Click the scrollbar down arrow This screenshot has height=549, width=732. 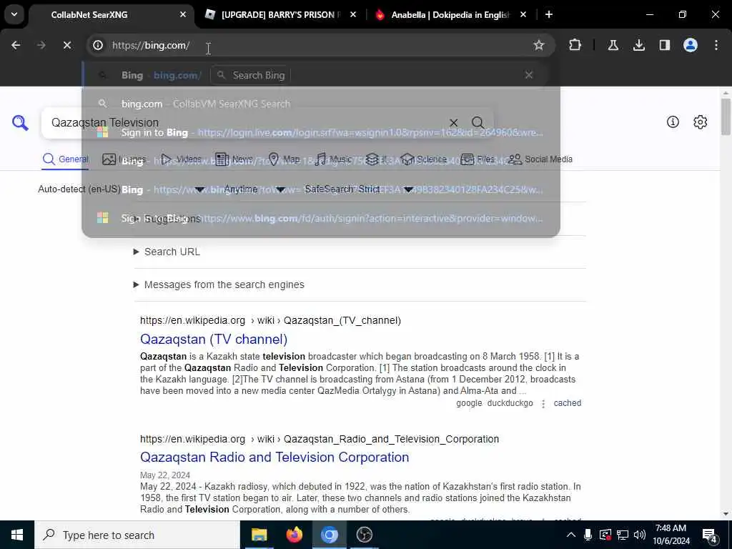[726, 514]
